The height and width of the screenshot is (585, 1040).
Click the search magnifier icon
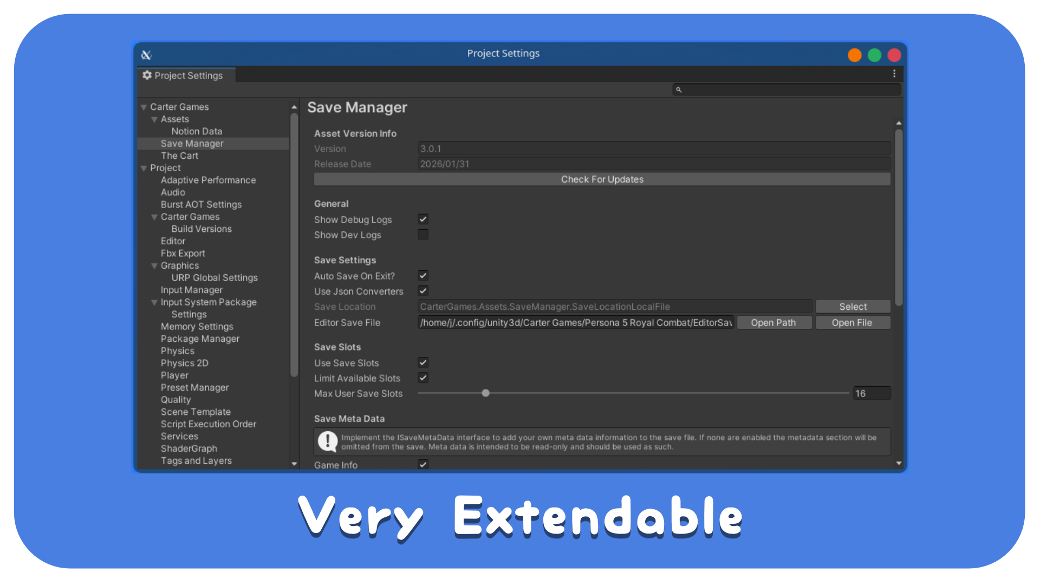tap(679, 90)
